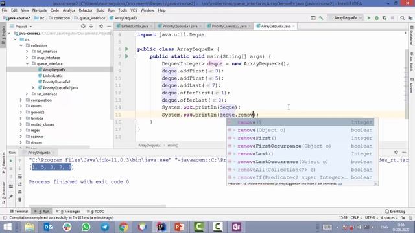This screenshot has height=233, width=415.
Task: Open Outlook from the taskbar
Action: (48, 227)
